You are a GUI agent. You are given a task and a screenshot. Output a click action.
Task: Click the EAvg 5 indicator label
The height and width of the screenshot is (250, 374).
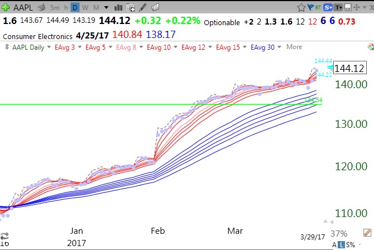click(x=95, y=47)
